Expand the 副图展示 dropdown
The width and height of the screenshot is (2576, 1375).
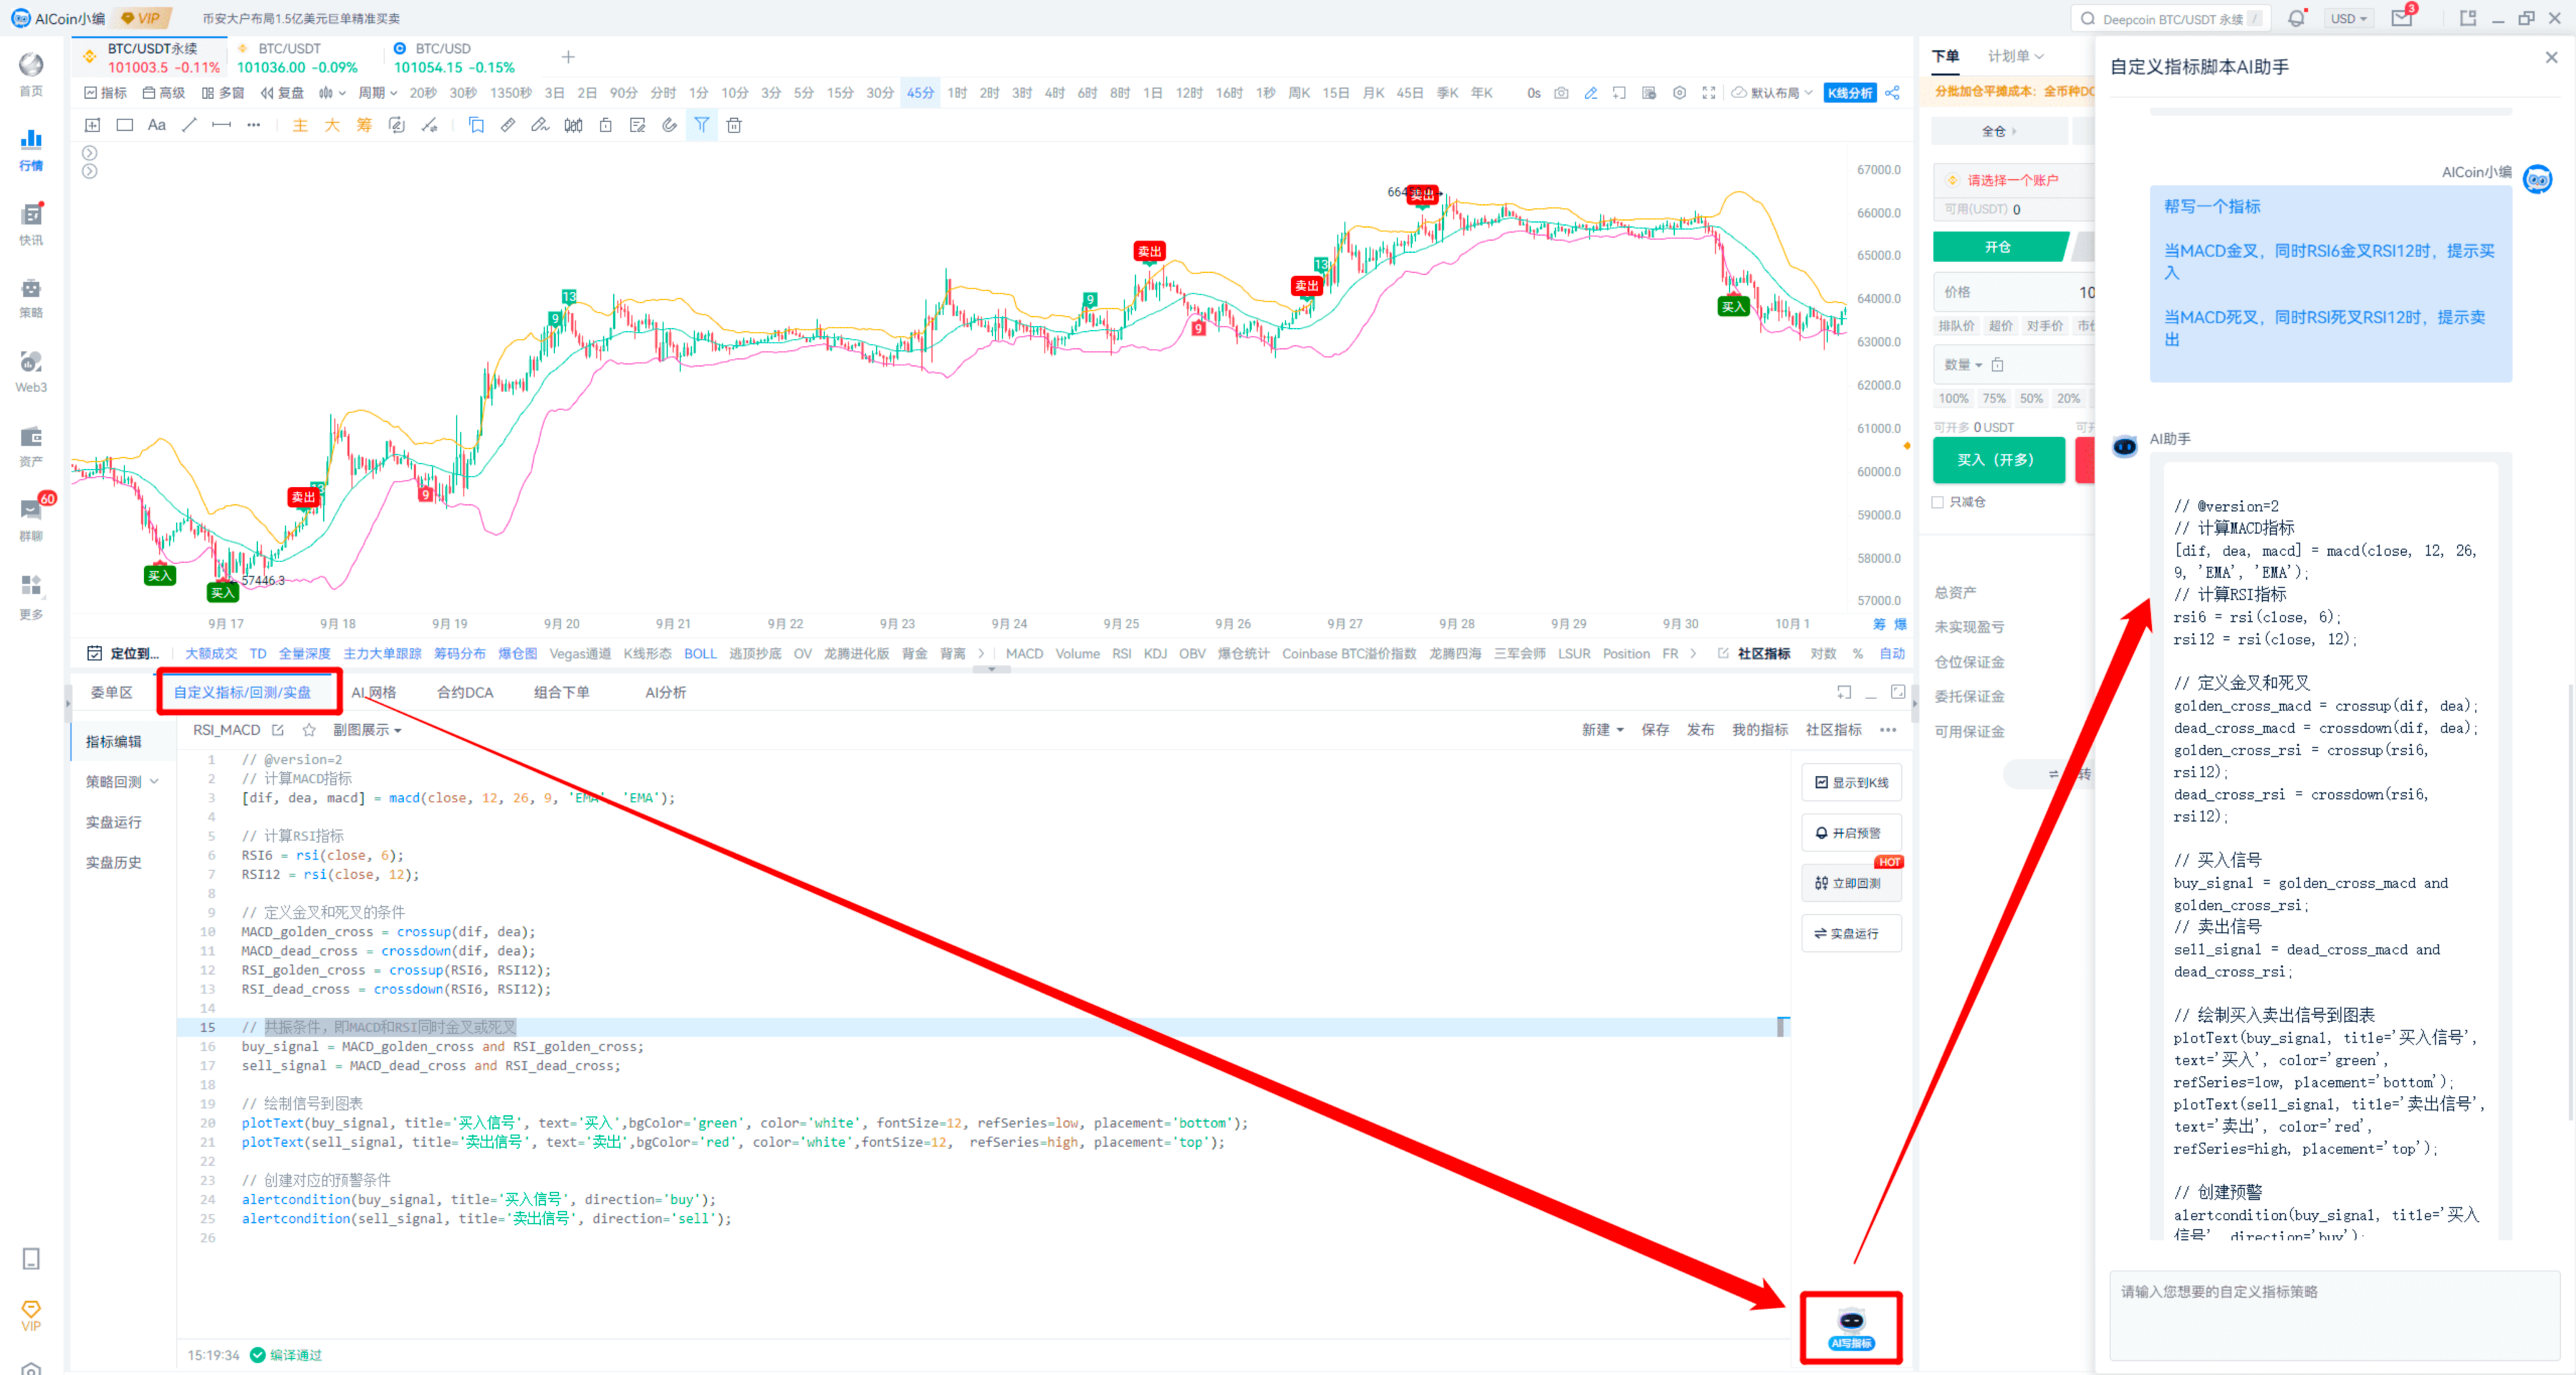click(x=367, y=730)
